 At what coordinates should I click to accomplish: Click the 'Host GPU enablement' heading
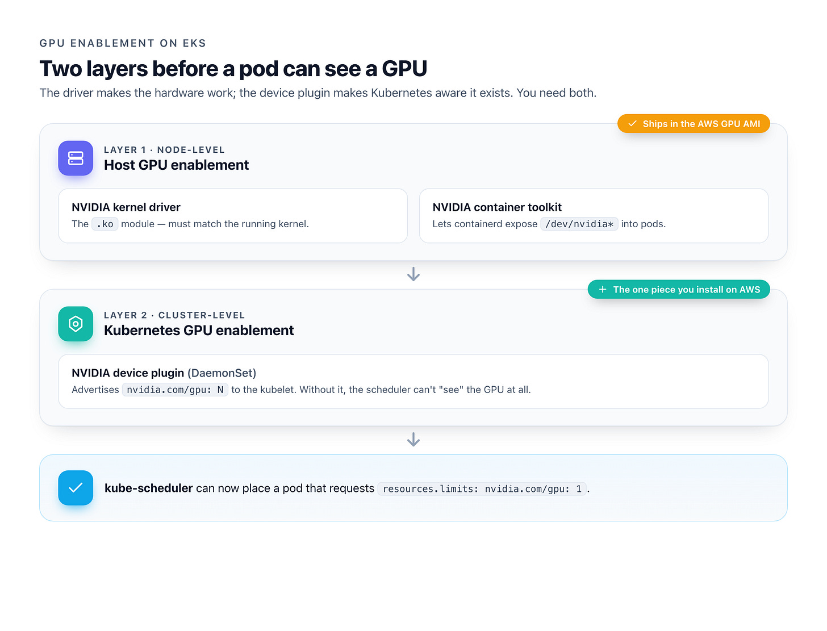[x=176, y=165]
